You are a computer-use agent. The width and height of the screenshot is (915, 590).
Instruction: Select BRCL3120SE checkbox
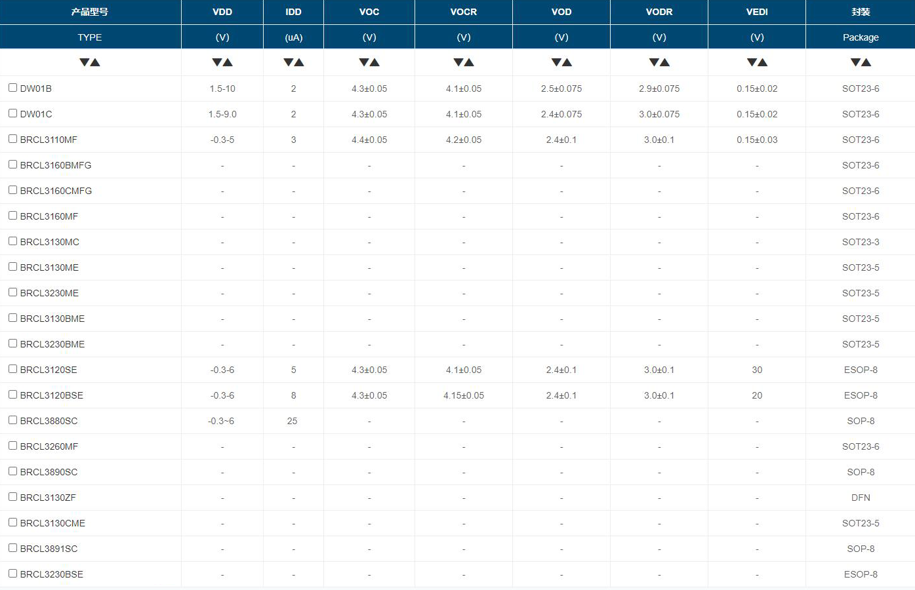(12, 368)
